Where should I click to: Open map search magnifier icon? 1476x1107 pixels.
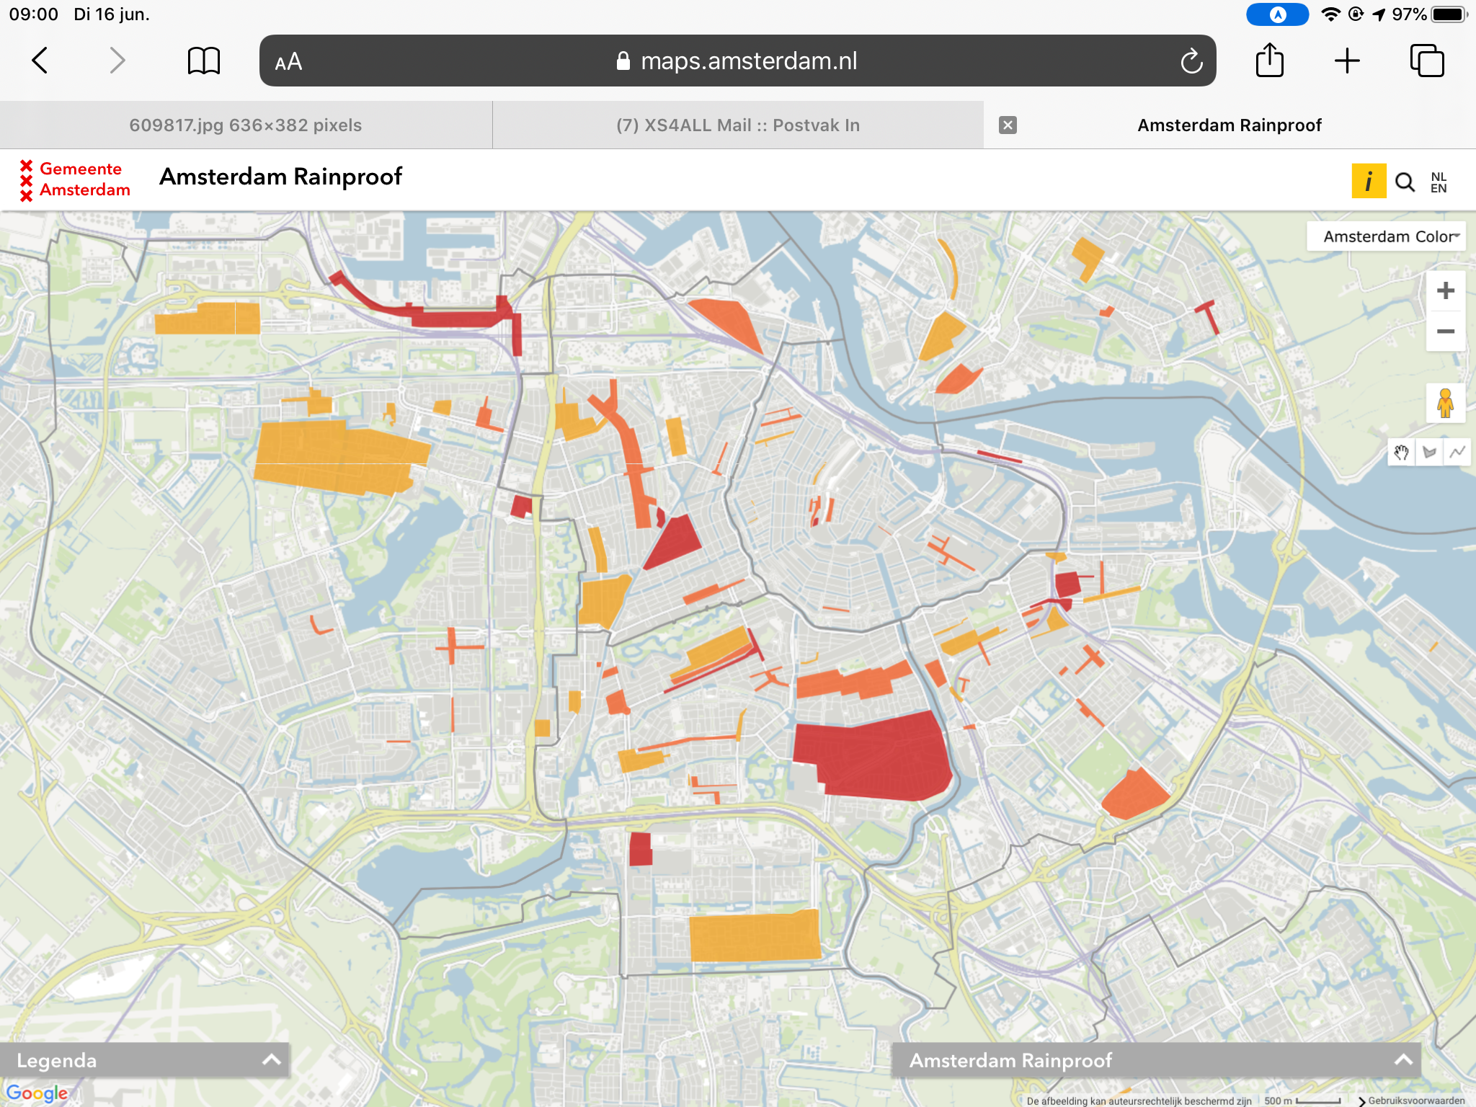click(x=1405, y=182)
